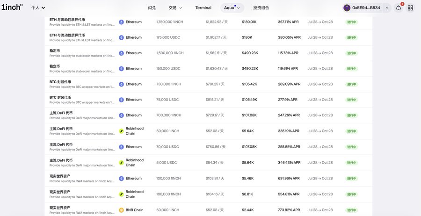Viewport: 421px width, 216px height.
Task: Click Ethereum icon in $5.46K row
Action: (121, 179)
